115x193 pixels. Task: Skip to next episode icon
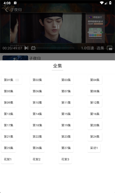[26, 48]
